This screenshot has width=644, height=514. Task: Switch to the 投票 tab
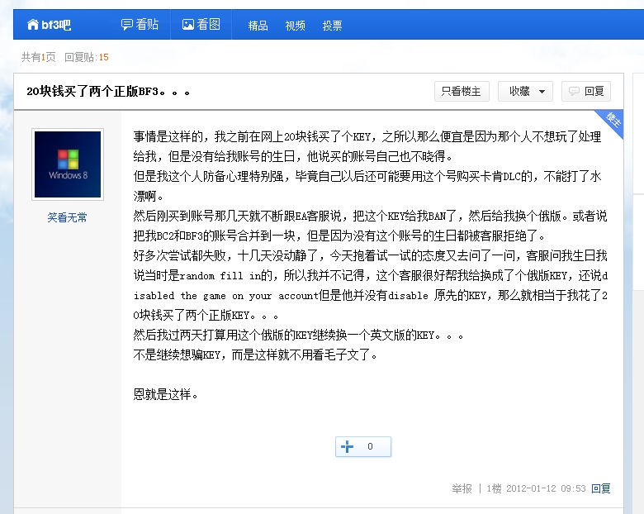point(332,26)
